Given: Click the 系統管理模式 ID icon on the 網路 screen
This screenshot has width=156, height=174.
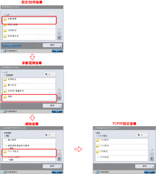Looking at the screenshot, I should (x=4, y=172).
